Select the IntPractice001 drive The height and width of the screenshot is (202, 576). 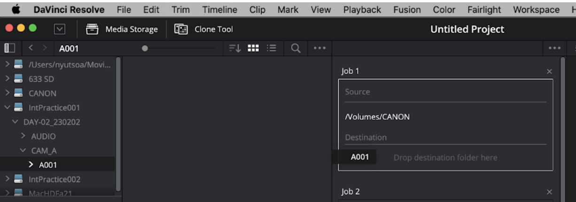click(x=54, y=108)
